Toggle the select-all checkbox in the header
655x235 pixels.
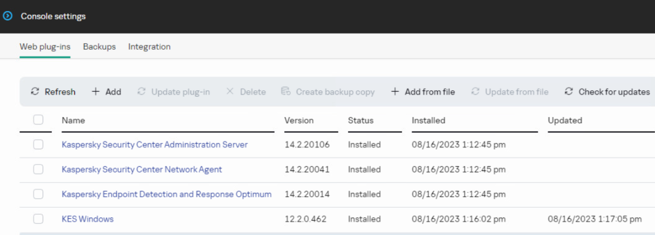[x=38, y=120]
